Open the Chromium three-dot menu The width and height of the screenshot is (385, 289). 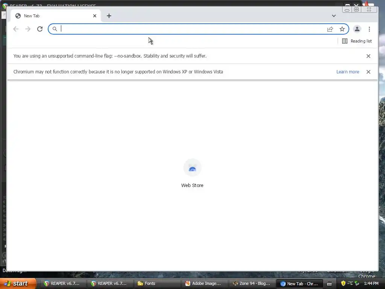tap(369, 29)
